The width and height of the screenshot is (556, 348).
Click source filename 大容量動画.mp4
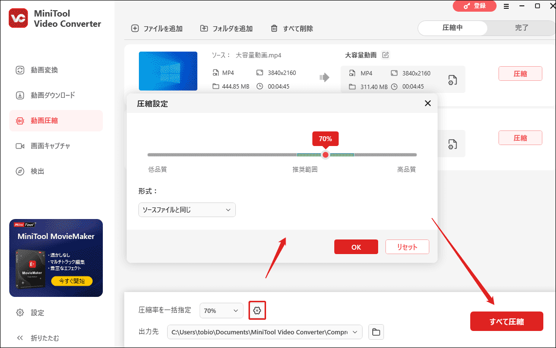tap(258, 55)
